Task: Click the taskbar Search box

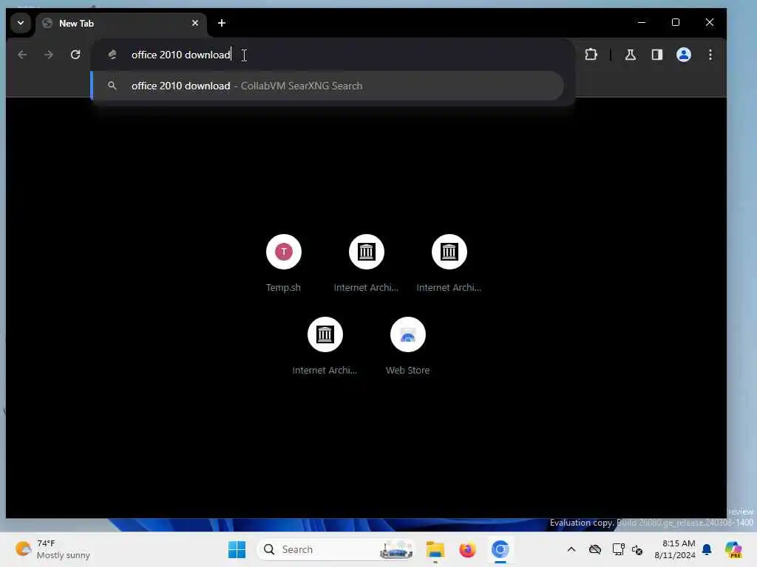Action: point(336,549)
